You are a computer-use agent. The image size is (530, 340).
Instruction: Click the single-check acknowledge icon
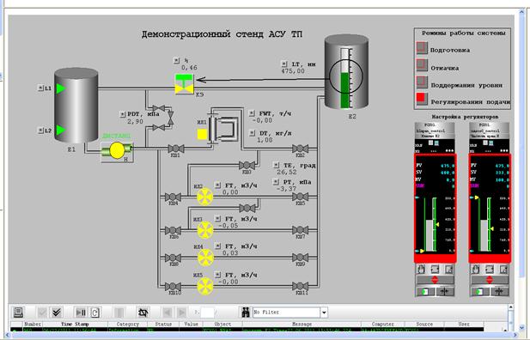[x=42, y=313]
